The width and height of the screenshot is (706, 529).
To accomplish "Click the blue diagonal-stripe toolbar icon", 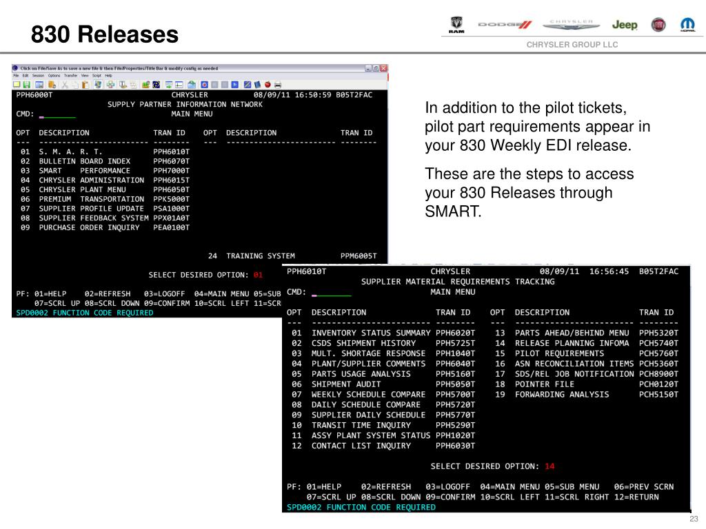I will coord(248,85).
